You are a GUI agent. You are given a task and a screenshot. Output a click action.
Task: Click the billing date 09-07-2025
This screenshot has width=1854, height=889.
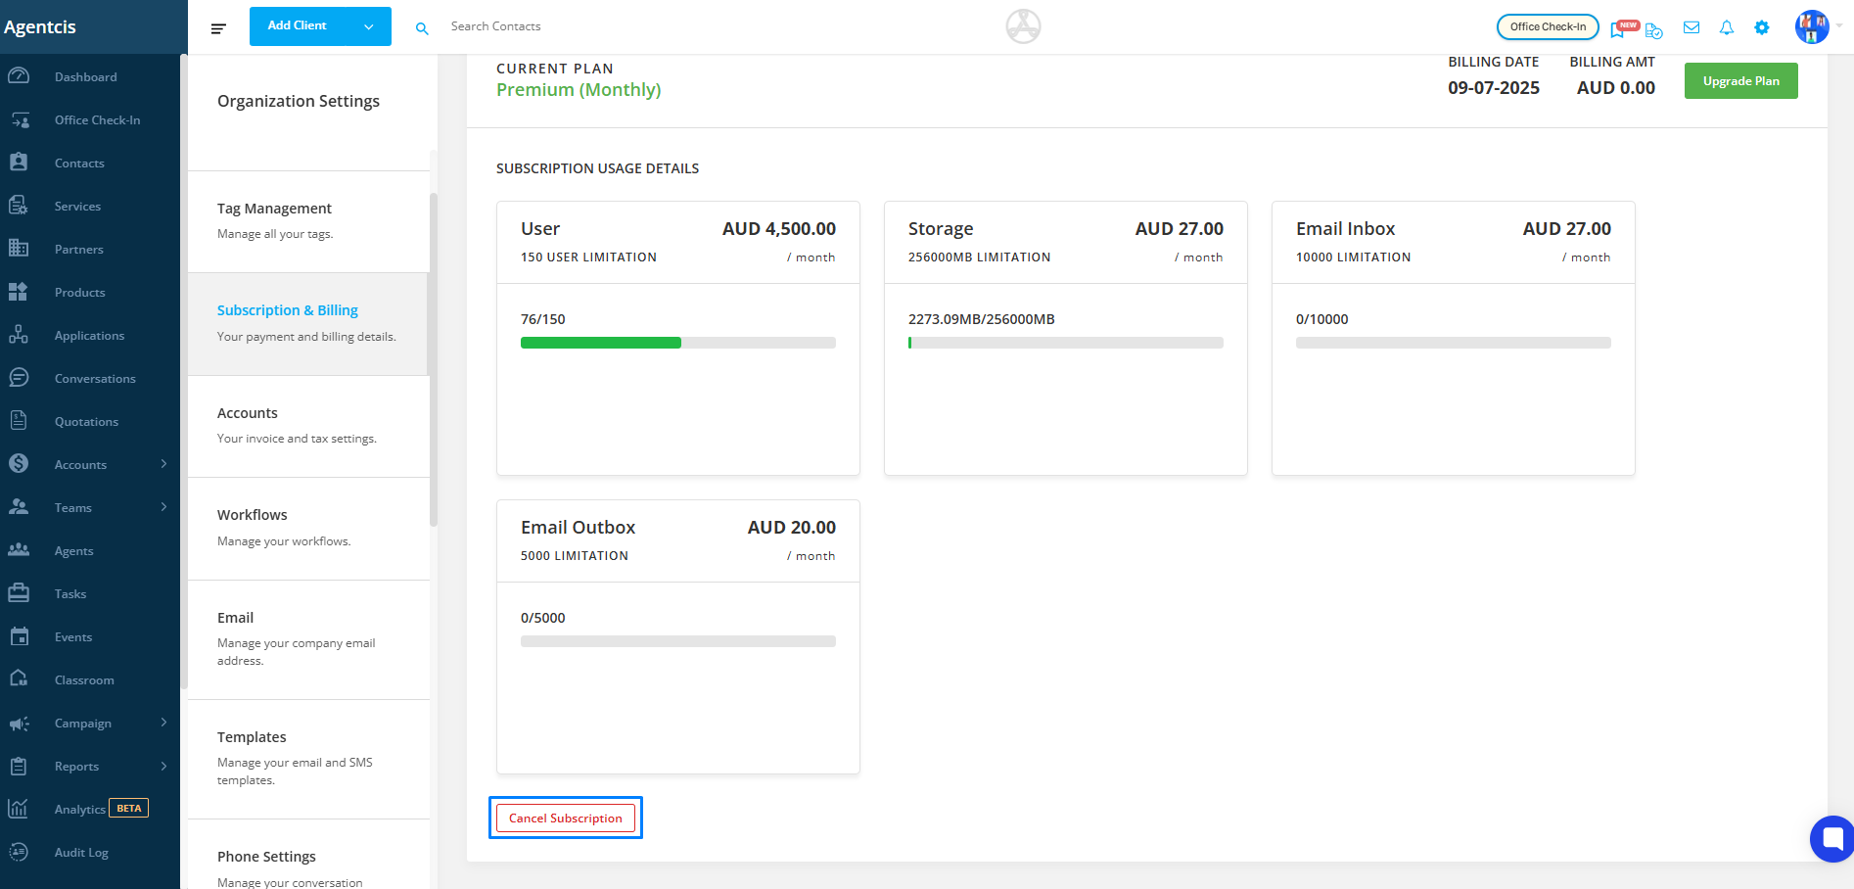1494,88
